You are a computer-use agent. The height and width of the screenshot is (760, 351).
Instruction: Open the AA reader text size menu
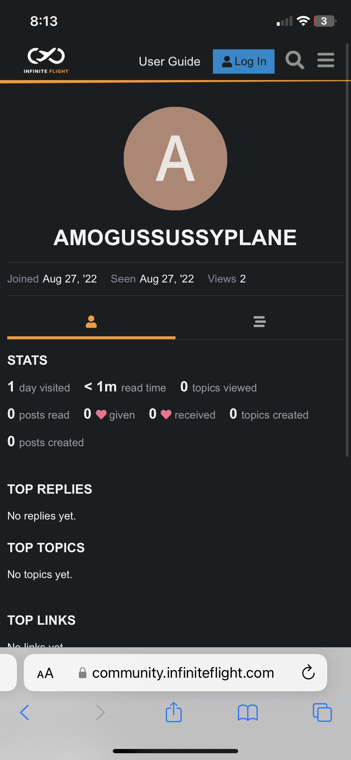pos(45,673)
